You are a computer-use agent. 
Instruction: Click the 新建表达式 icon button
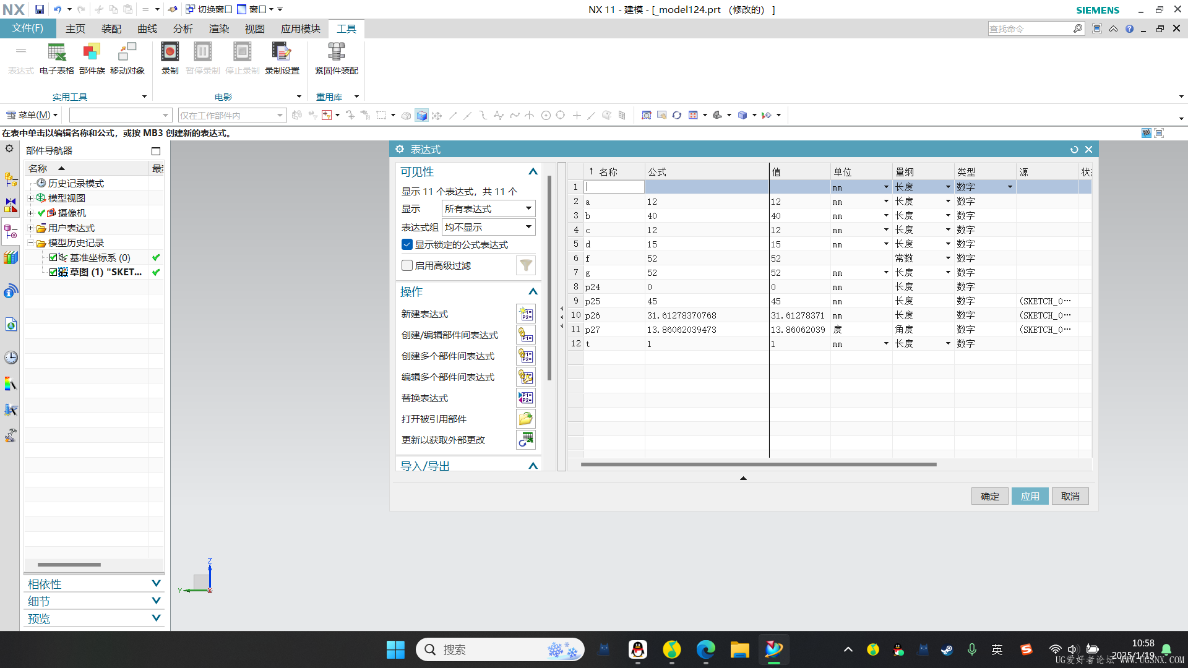(526, 314)
